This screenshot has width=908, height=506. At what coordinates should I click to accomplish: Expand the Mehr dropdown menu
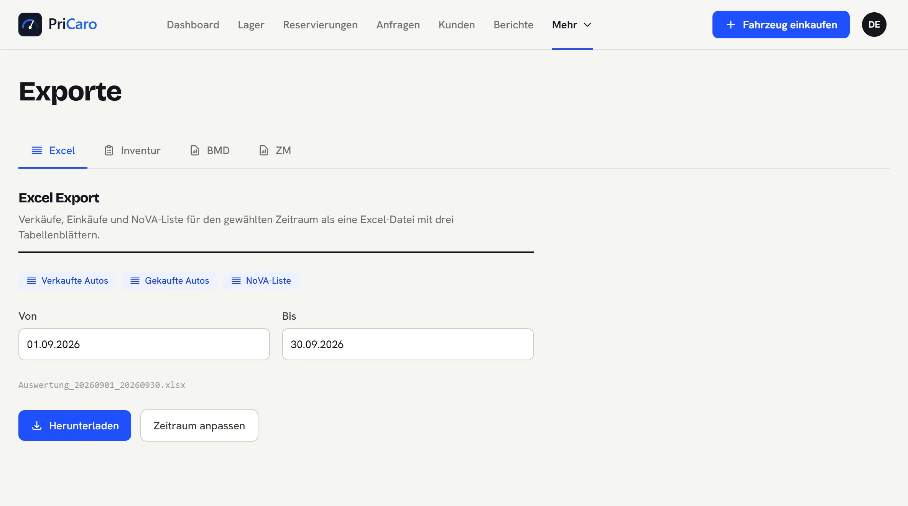[x=572, y=25]
